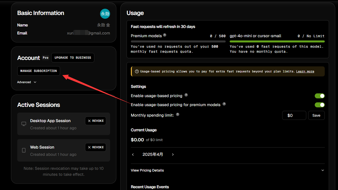Click the '0 / No Limit' request count
The height and width of the screenshot is (190, 338).
[x=311, y=36]
